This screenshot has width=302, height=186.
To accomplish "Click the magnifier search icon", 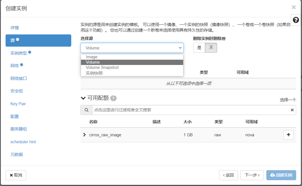I will pyautogui.click(x=86, y=110).
